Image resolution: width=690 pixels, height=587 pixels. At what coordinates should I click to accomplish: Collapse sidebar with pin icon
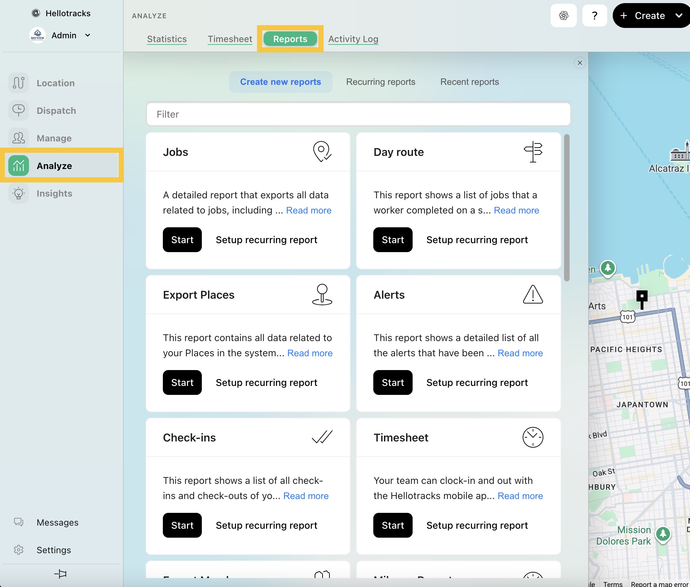coord(60,574)
